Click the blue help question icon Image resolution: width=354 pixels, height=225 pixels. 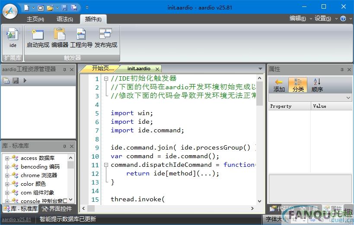[x=343, y=19]
